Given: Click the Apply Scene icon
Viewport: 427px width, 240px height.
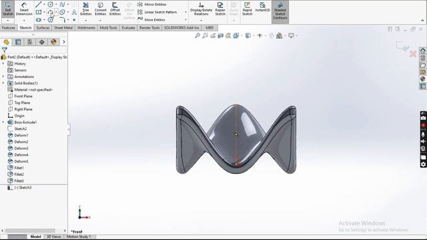Looking at the screenshot, I should tap(279, 35).
